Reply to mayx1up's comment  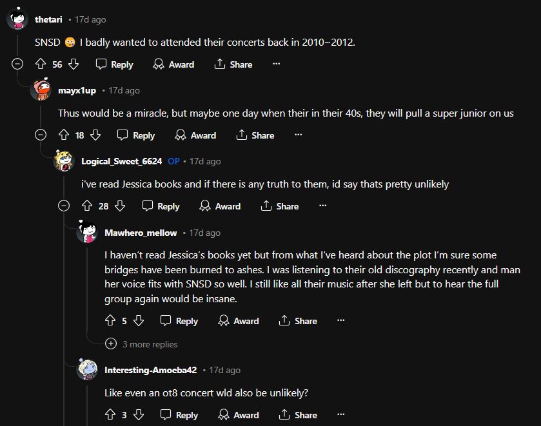point(136,135)
